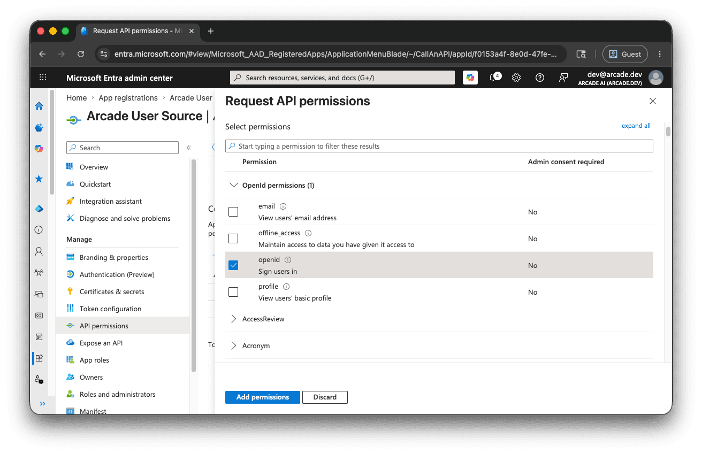Open the dev@arcade.dev account avatar
This screenshot has height=454, width=702.
point(655,78)
